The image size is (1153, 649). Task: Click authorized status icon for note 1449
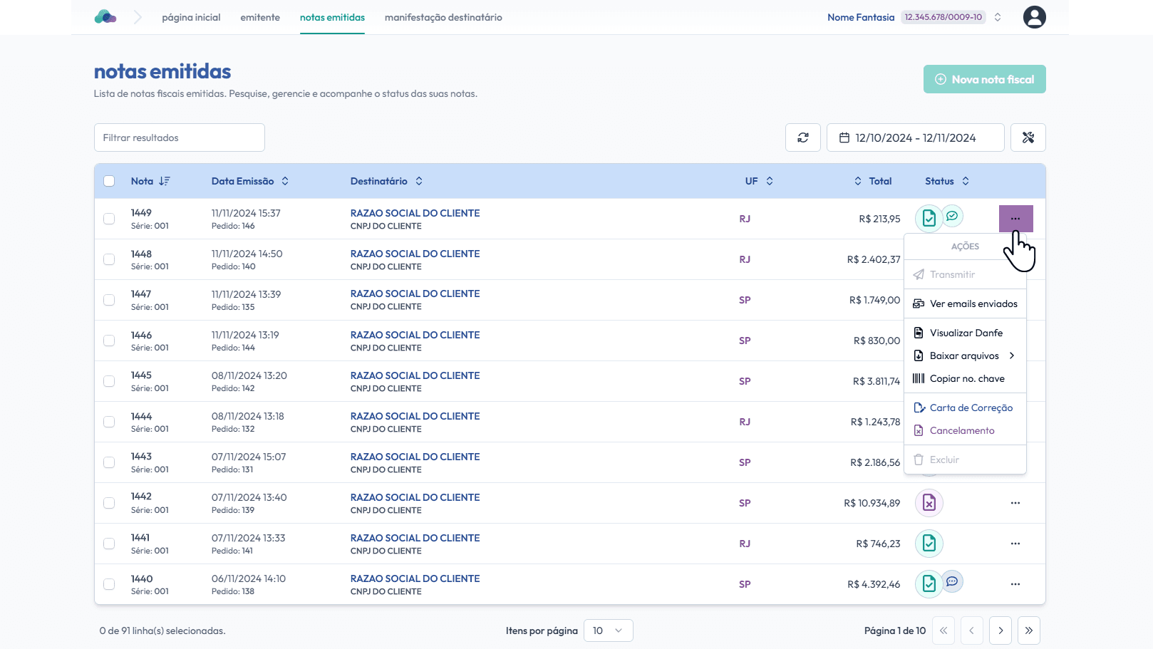[x=929, y=219]
